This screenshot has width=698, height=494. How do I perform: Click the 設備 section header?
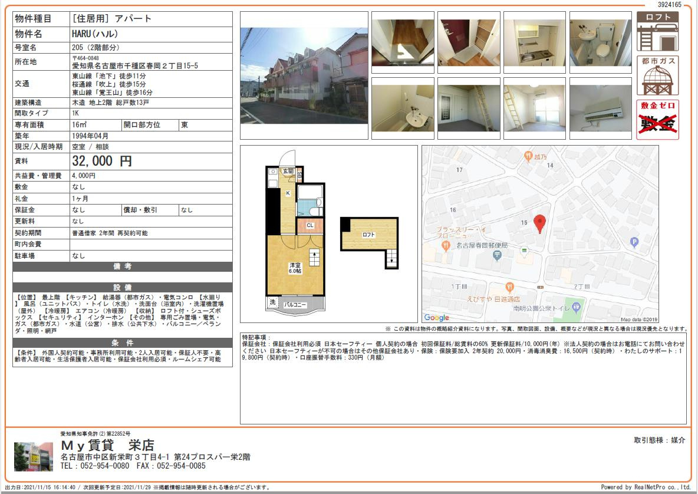coord(123,288)
